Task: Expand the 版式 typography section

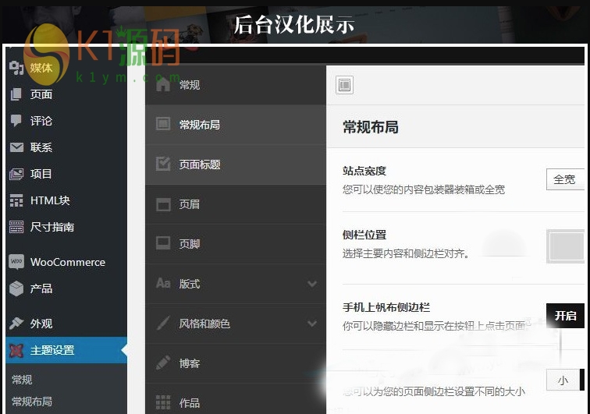Action: pyautogui.click(x=312, y=284)
